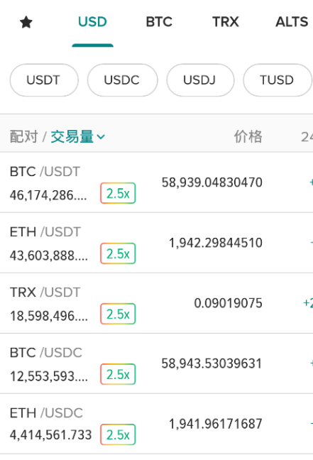Toggle the USDT quote filter pill
Screen dimensions: 313x460
pyautogui.click(x=44, y=80)
